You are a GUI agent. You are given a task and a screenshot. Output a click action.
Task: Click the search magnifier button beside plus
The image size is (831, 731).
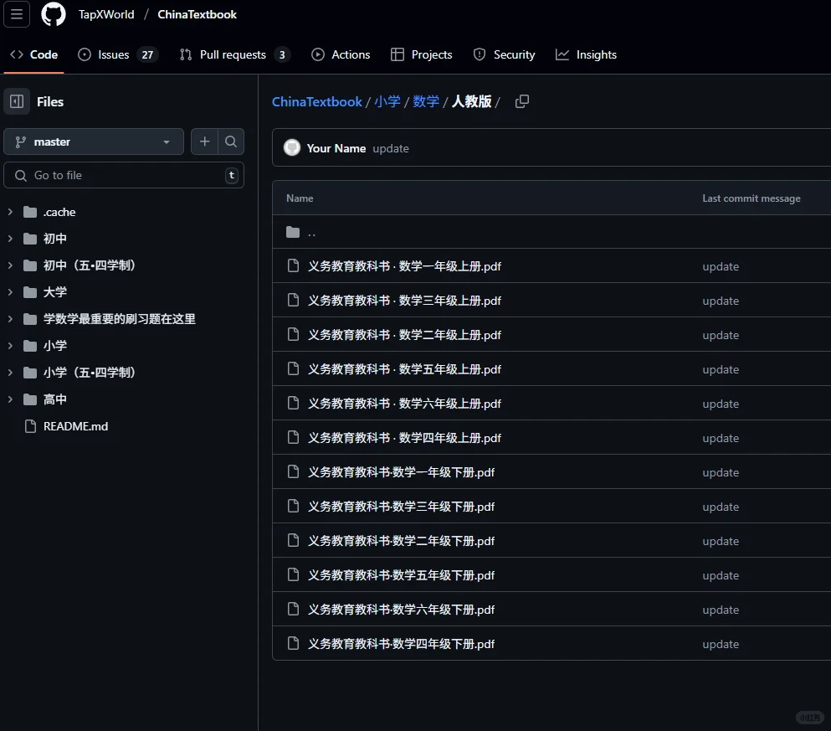230,142
